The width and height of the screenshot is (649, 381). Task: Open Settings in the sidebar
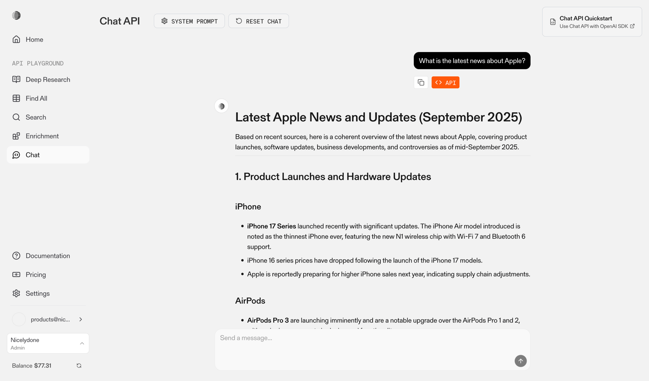tap(48, 293)
